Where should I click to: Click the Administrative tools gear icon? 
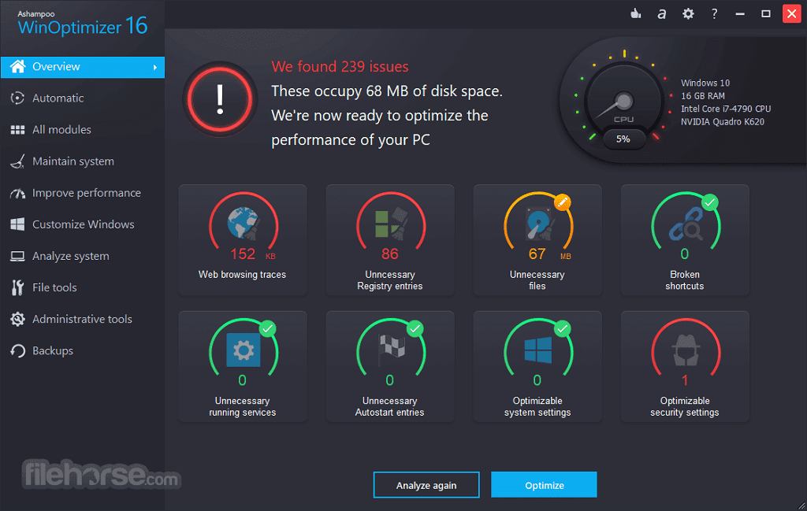coord(17,319)
